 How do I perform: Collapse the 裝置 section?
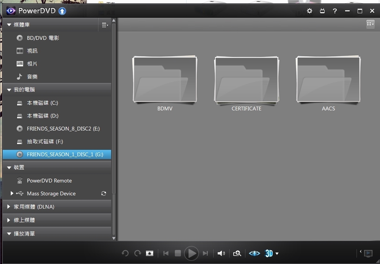pyautogui.click(x=9, y=168)
